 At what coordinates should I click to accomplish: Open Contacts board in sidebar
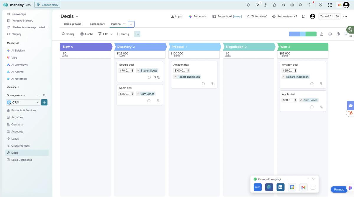click(x=27, y=125)
